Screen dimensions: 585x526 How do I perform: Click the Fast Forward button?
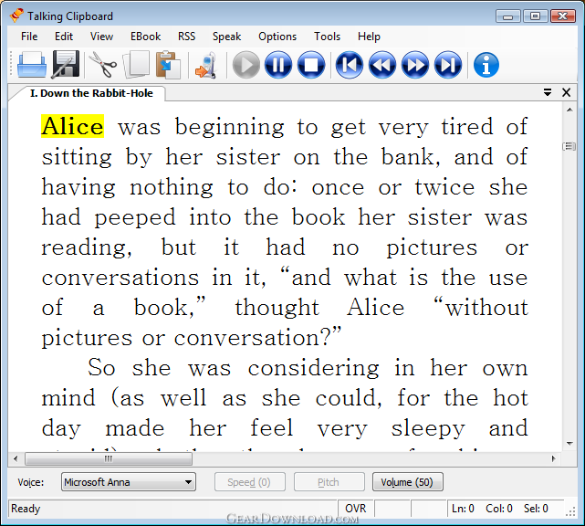tap(415, 65)
